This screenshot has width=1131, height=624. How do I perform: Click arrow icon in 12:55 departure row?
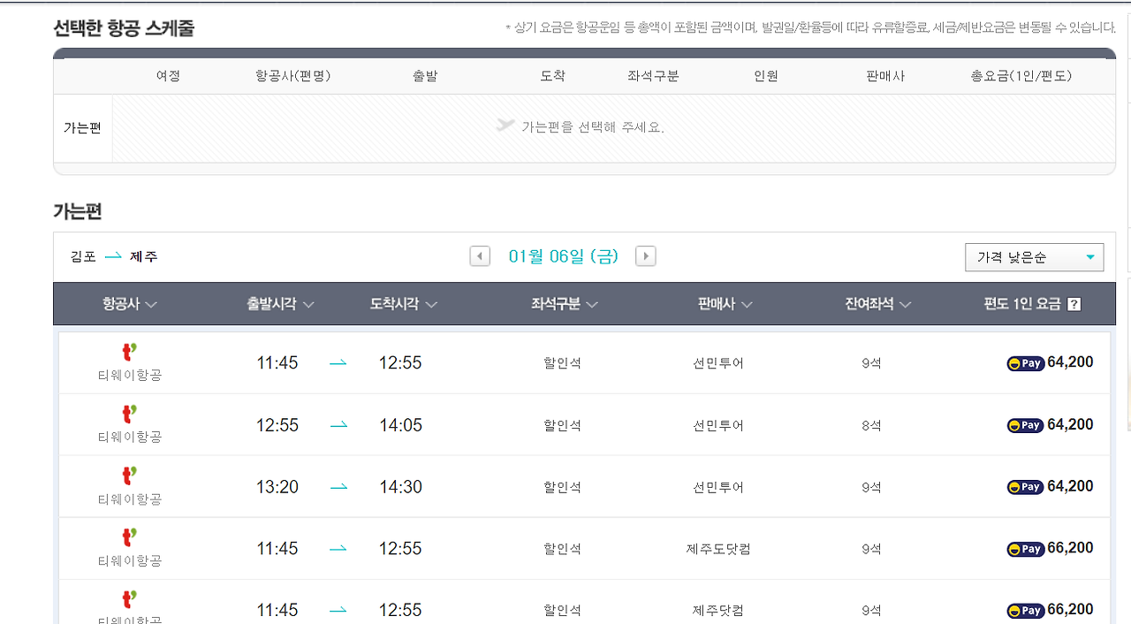(338, 425)
